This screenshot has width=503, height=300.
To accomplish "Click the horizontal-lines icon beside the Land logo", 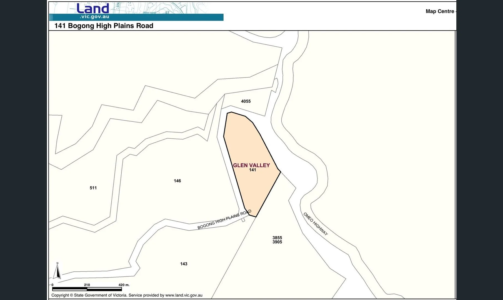I will [51, 17].
